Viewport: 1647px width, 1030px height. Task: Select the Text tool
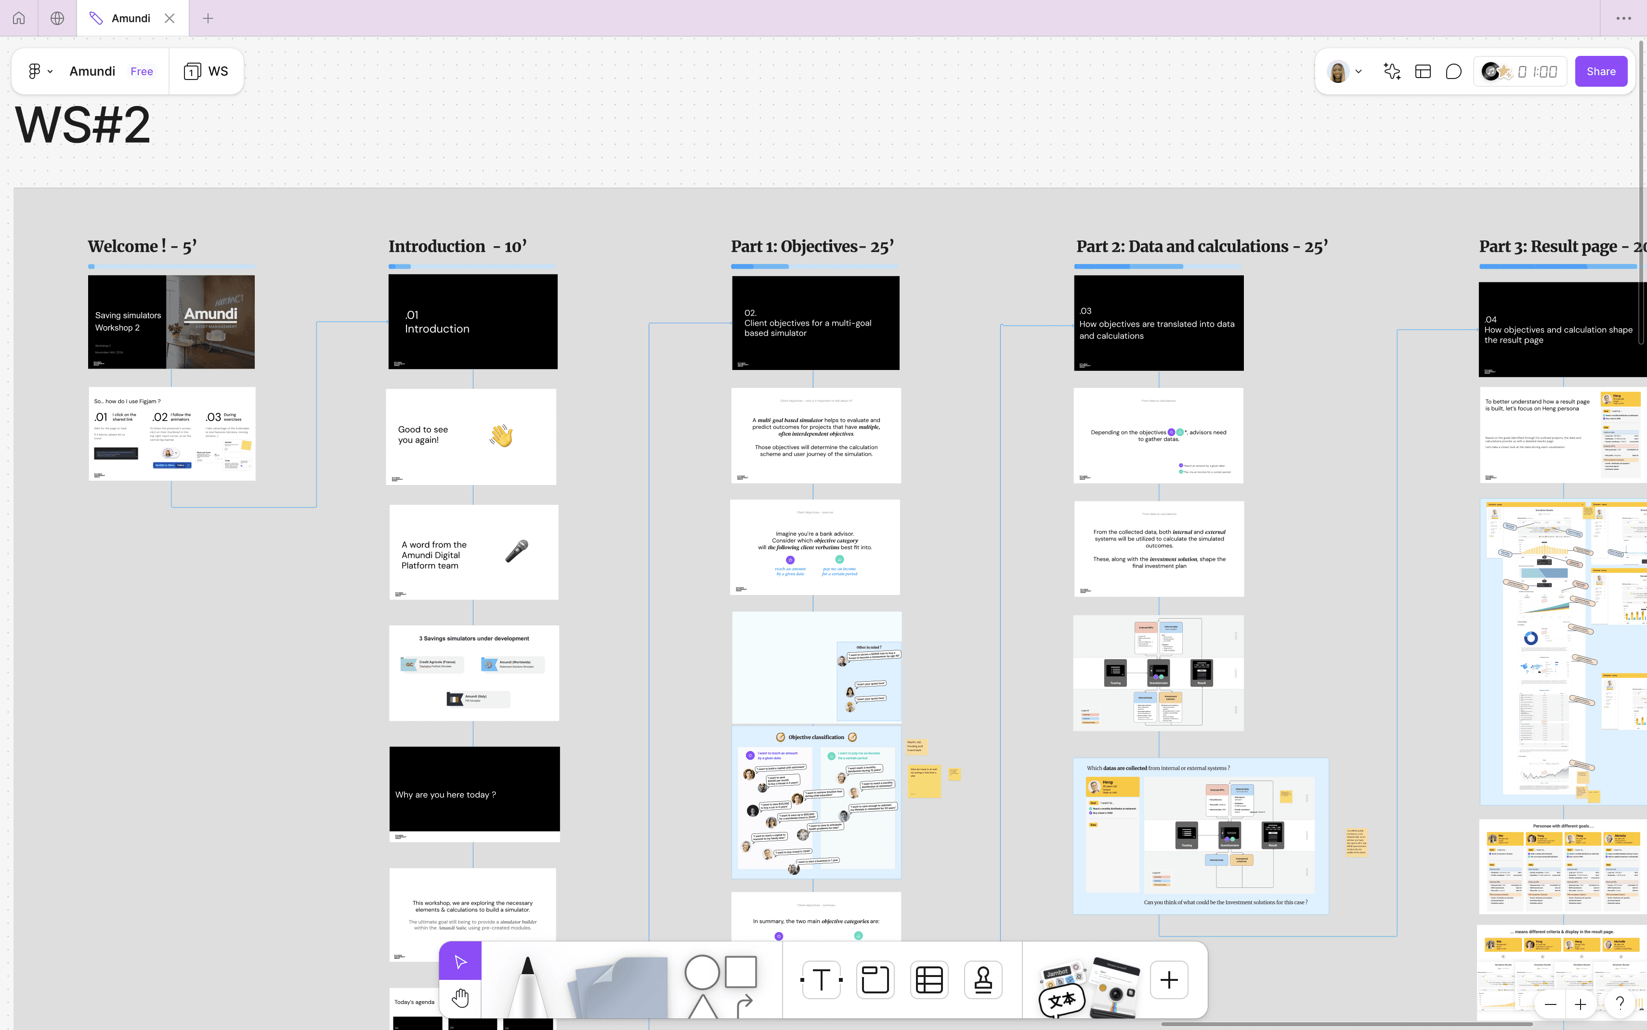click(x=821, y=980)
